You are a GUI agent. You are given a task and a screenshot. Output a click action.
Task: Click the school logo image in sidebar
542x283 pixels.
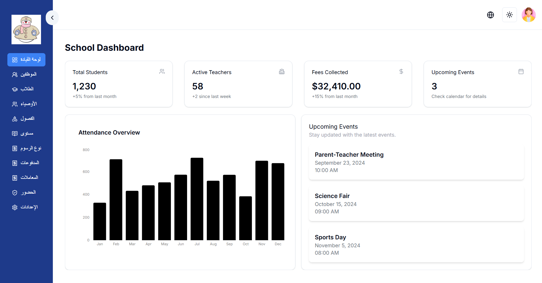pyautogui.click(x=26, y=30)
